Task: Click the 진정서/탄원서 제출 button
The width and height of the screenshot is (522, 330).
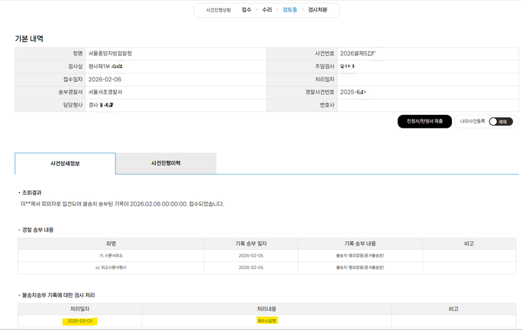Action: (424, 122)
